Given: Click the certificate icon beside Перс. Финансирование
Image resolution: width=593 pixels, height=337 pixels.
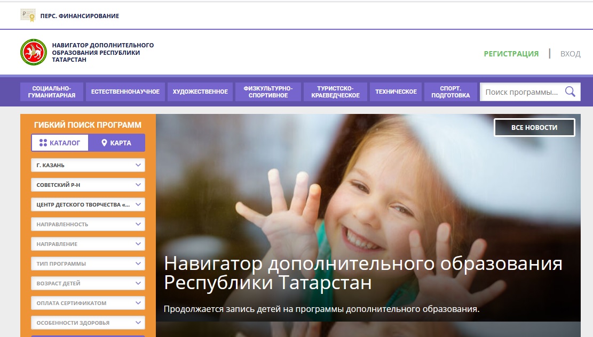Looking at the screenshot, I should coord(28,15).
